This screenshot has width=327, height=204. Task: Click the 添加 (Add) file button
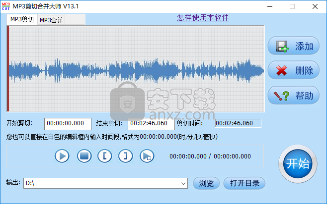click(293, 46)
